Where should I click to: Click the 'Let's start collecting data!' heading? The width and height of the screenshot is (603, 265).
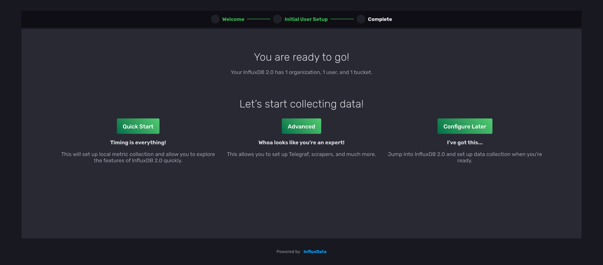point(301,104)
